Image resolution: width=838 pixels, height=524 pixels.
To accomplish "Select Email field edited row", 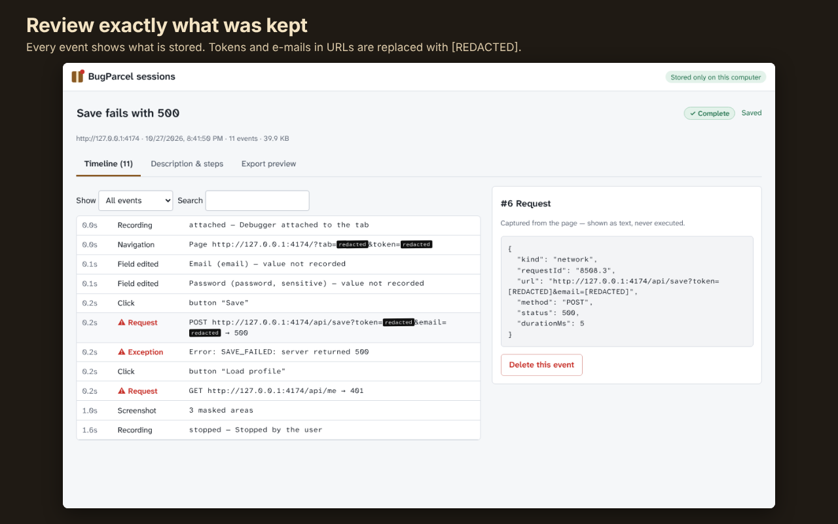I will [278, 264].
